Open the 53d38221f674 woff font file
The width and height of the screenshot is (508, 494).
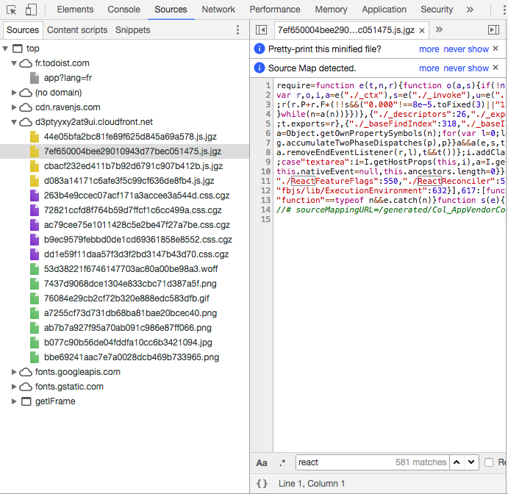(x=131, y=269)
